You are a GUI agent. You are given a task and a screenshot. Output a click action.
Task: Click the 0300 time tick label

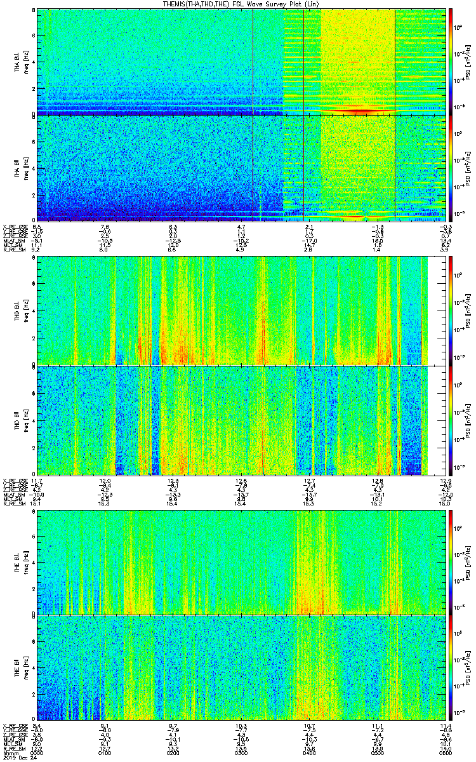click(x=241, y=752)
